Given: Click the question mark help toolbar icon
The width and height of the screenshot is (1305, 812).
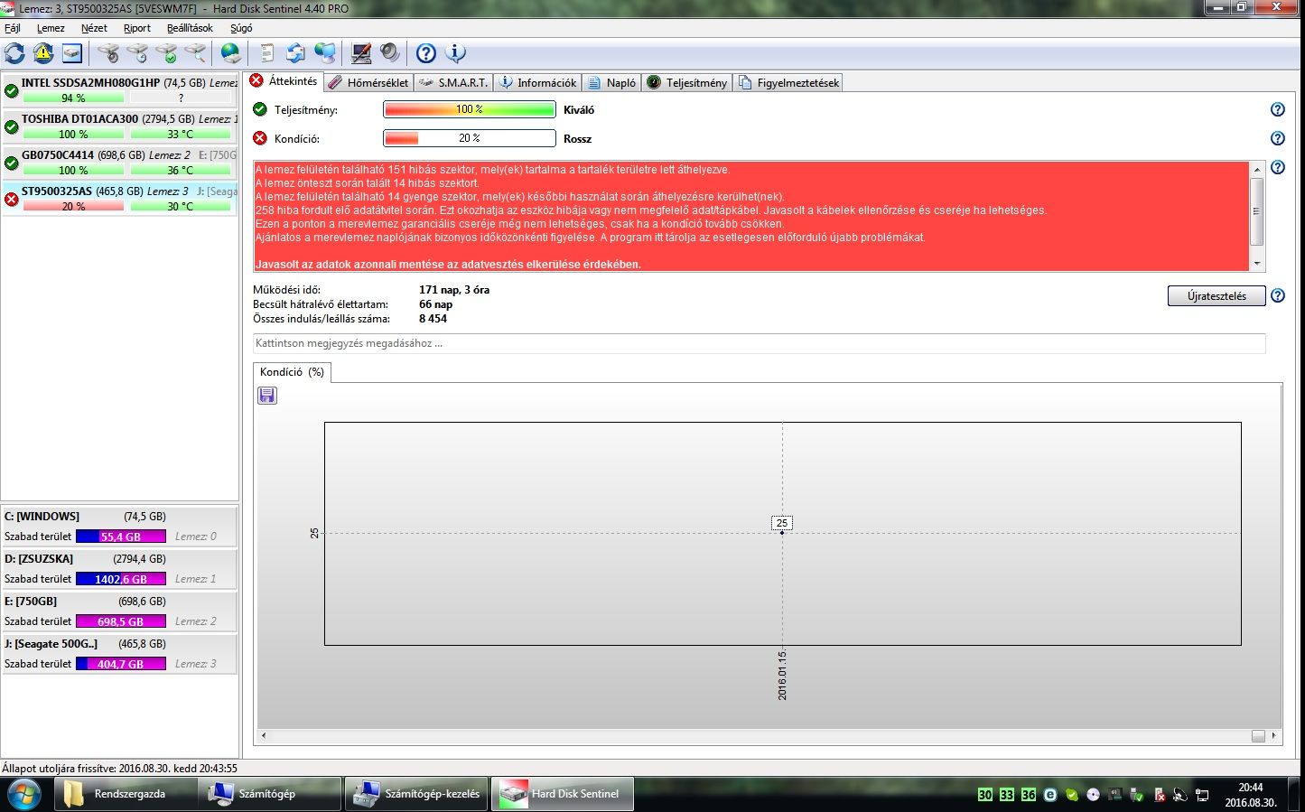Looking at the screenshot, I should 426,53.
